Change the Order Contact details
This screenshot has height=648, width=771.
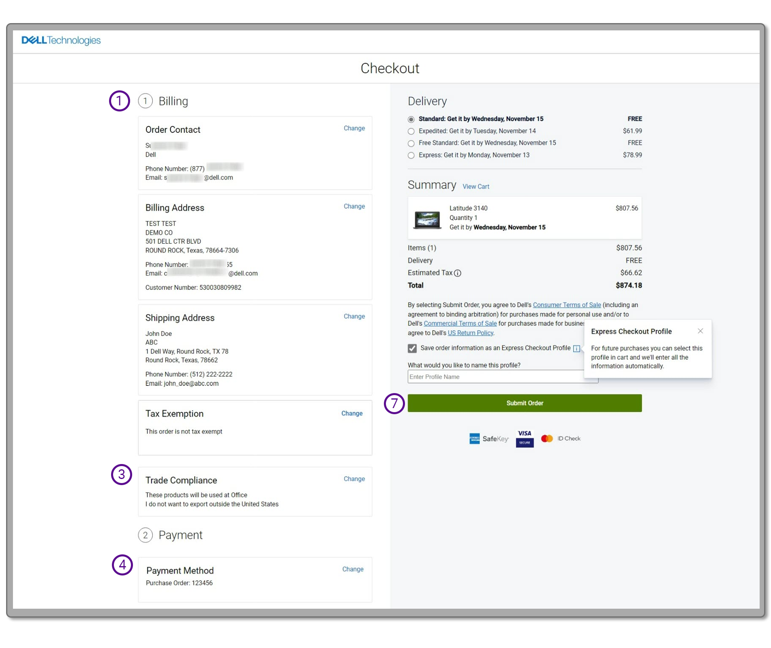coord(354,128)
